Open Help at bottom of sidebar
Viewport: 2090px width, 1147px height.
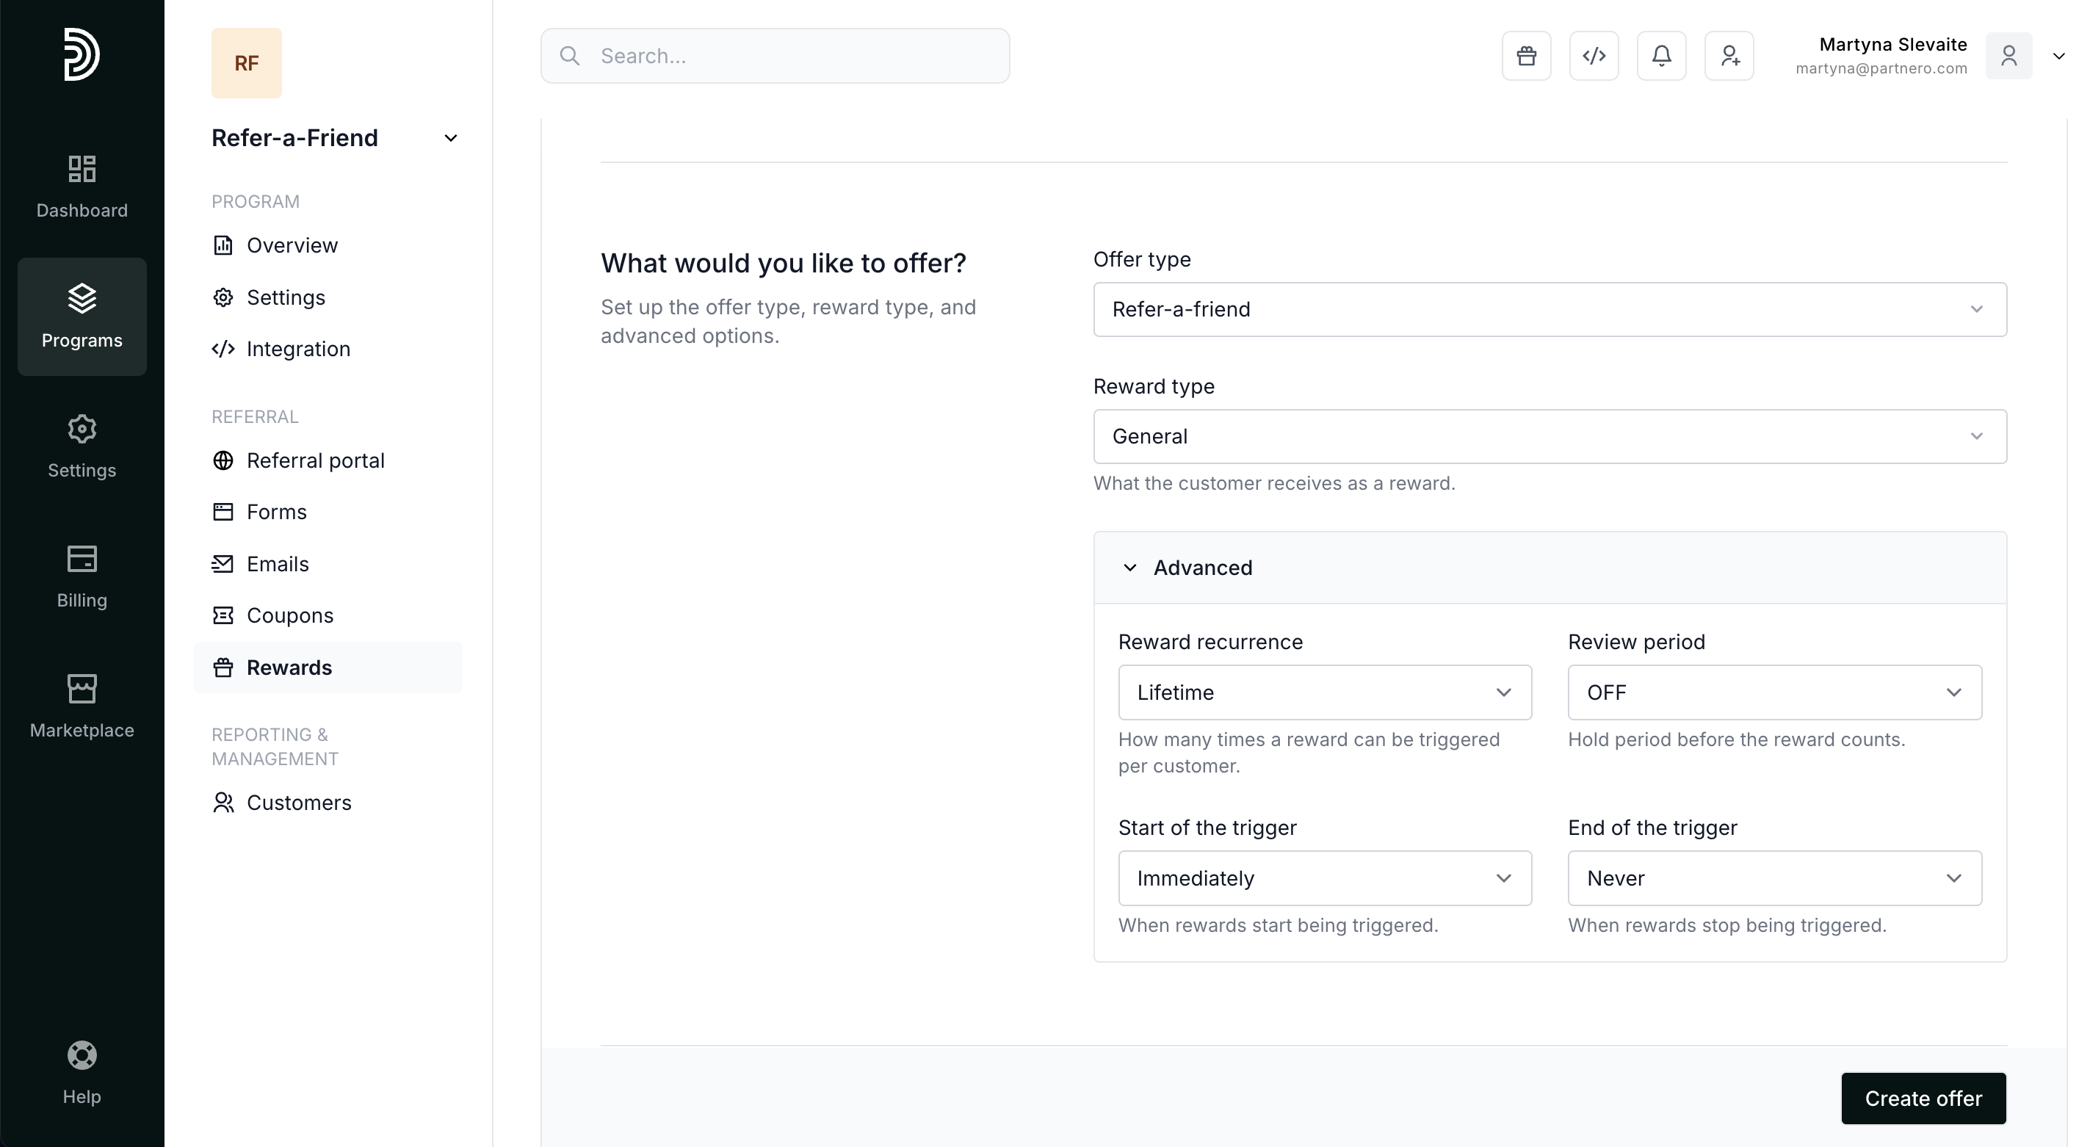(x=82, y=1072)
